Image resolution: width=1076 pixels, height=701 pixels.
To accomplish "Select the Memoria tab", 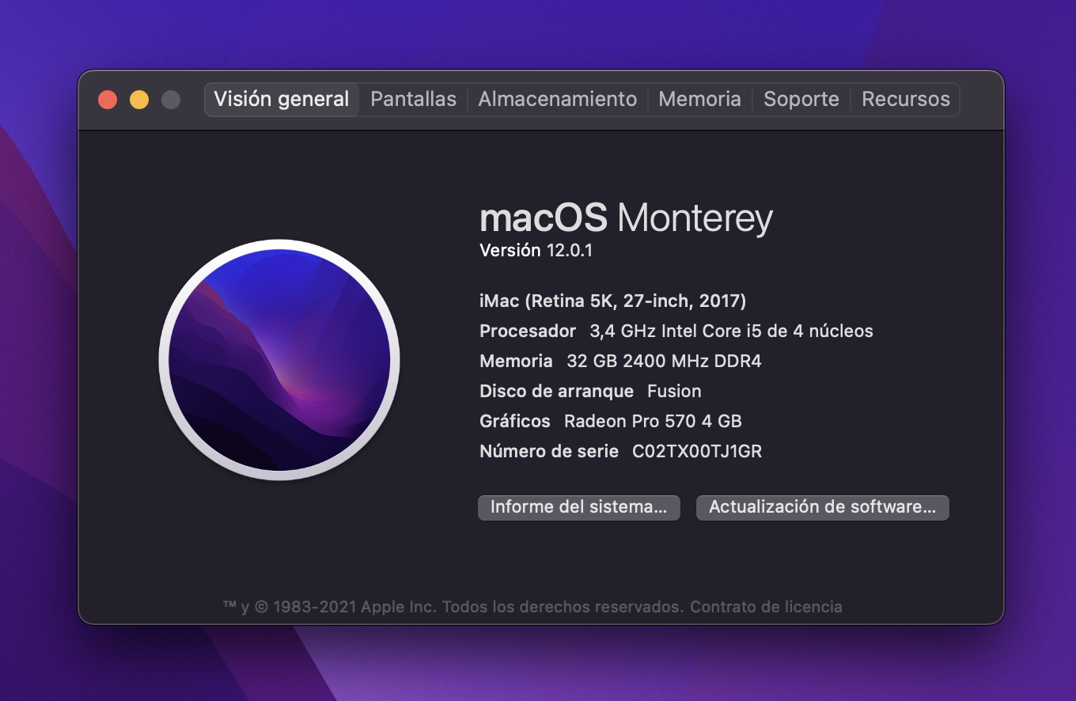I will (699, 100).
